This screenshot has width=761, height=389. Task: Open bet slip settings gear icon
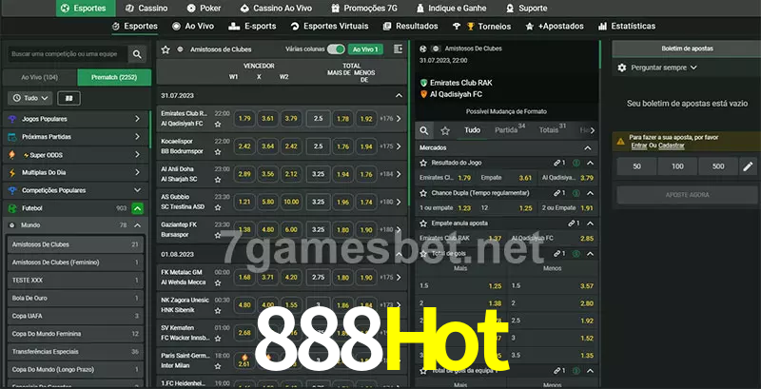pyautogui.click(x=622, y=68)
